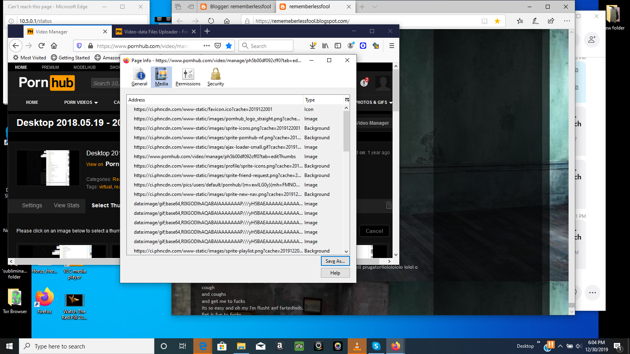Click the Save As... button

tap(335, 261)
